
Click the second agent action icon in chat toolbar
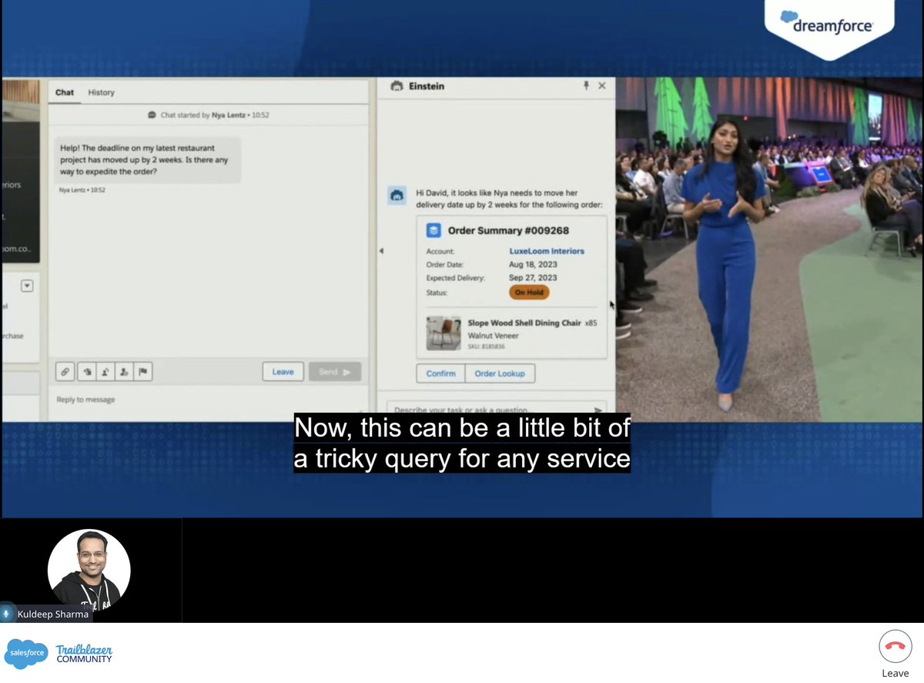click(x=105, y=372)
